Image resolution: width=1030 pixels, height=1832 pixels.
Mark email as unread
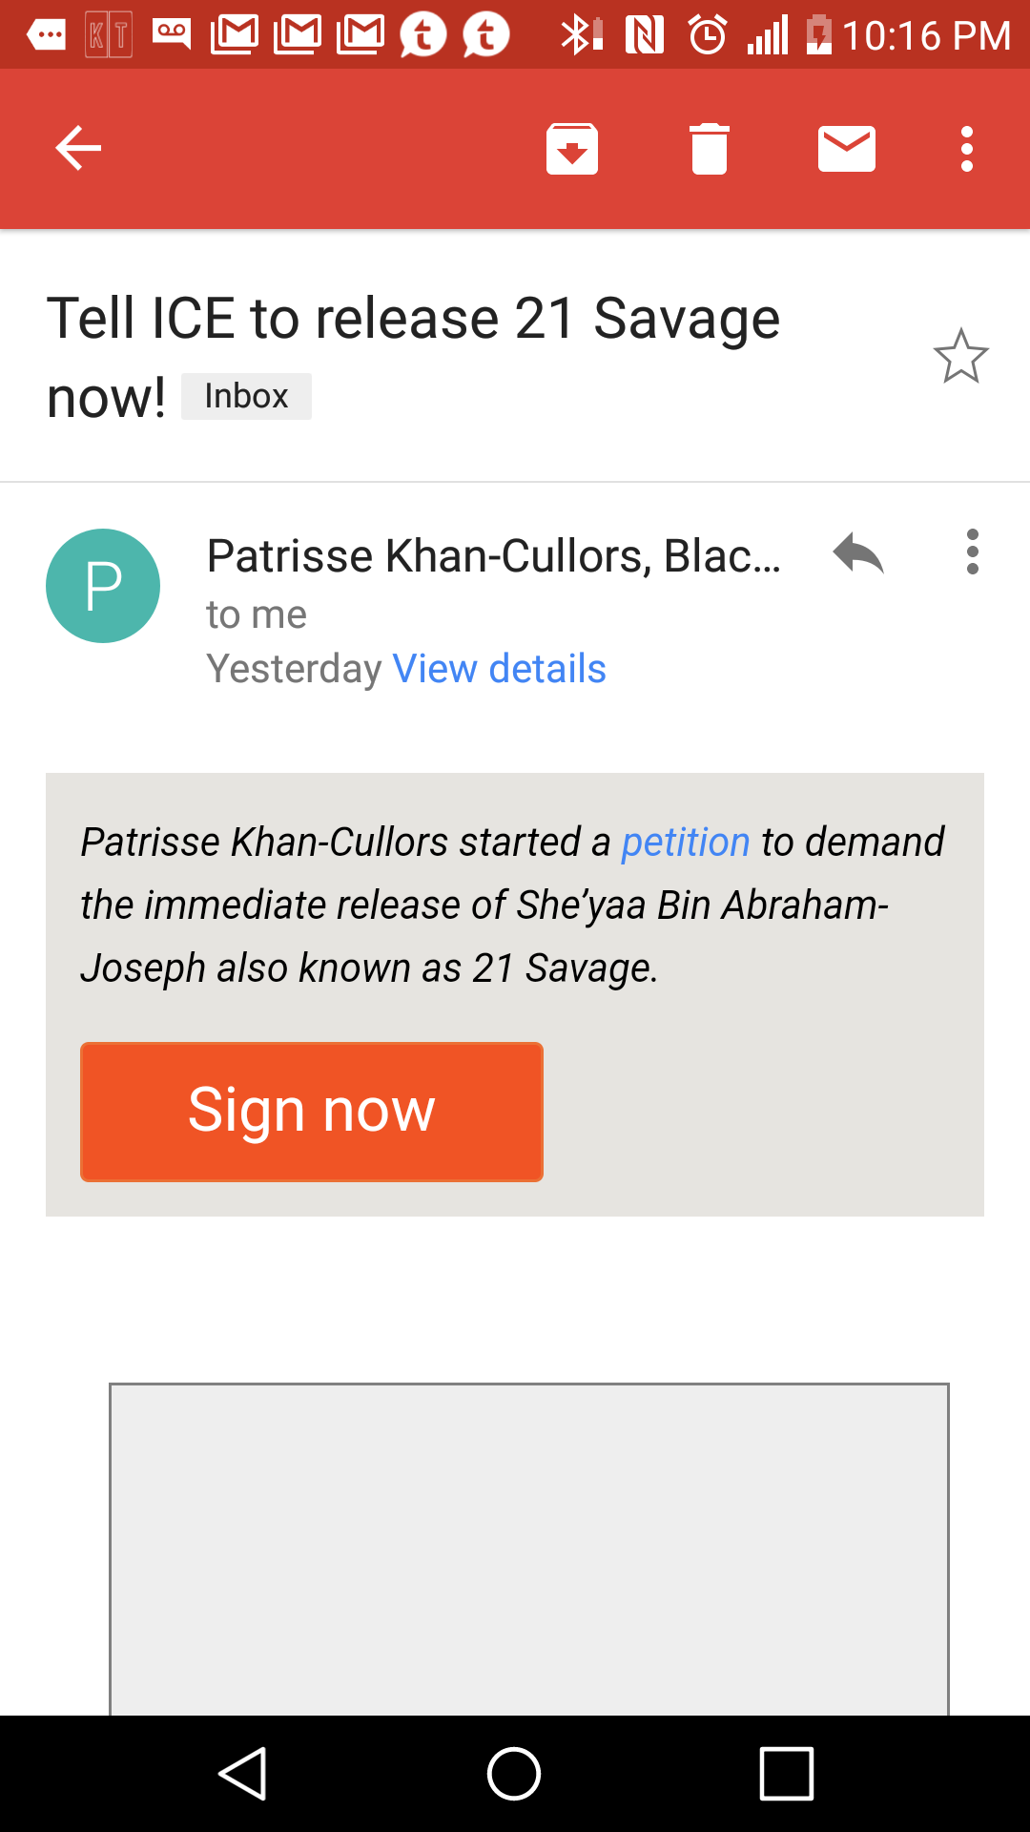tap(847, 149)
